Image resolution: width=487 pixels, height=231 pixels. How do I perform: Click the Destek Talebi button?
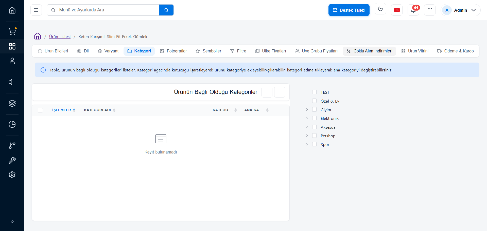point(349,10)
